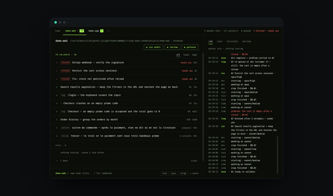The image size is (333, 196).
Task: Select the demo-web project tab
Action: click(74, 31)
